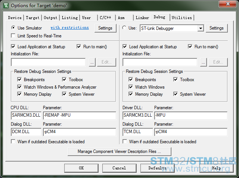Image resolution: width=239 pixels, height=178 pixels.
Task: Open ST-Link Debugger Settings button
Action: pyautogui.click(x=217, y=28)
